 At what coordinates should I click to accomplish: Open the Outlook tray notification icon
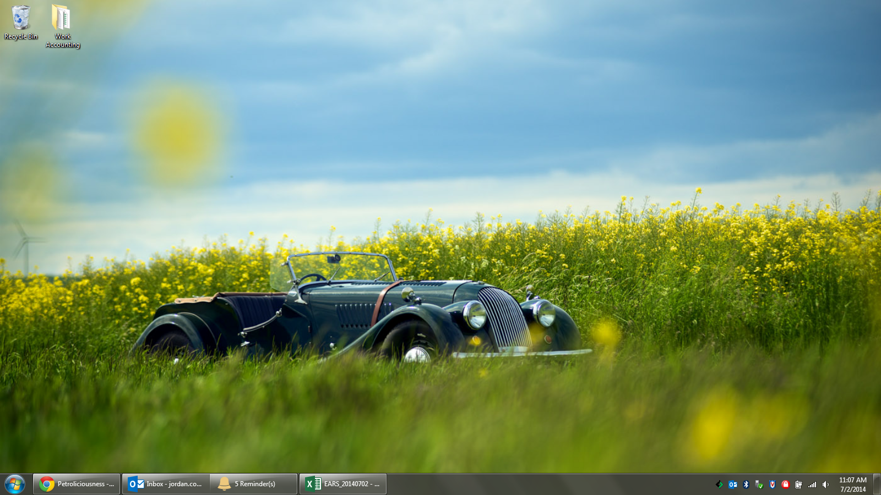(733, 485)
